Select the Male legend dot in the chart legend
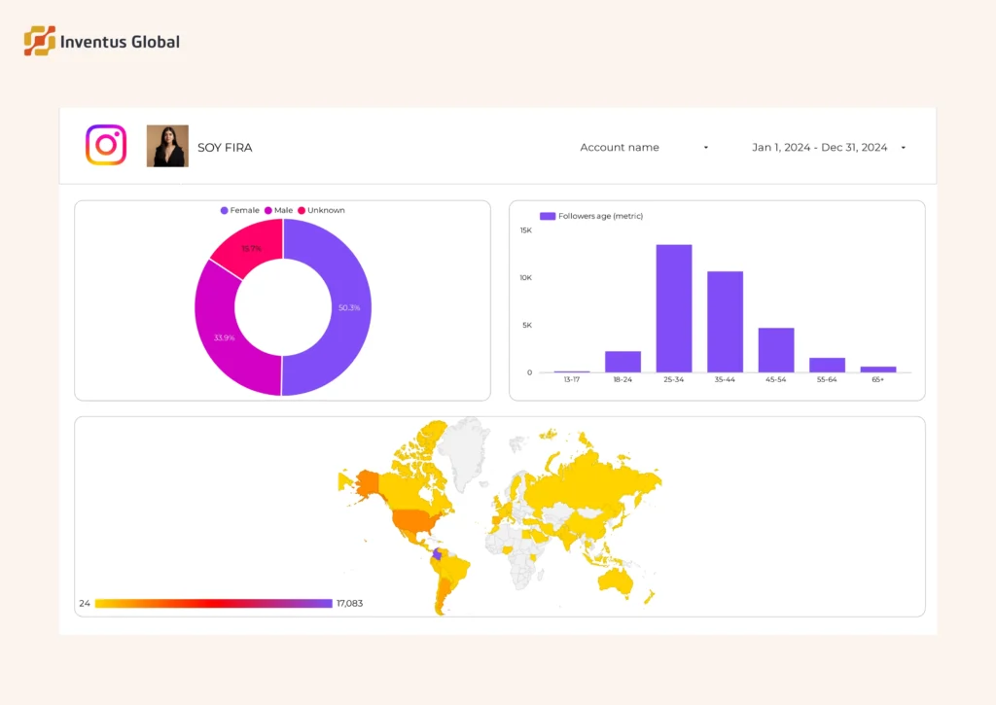The height and width of the screenshot is (705, 996). click(267, 209)
